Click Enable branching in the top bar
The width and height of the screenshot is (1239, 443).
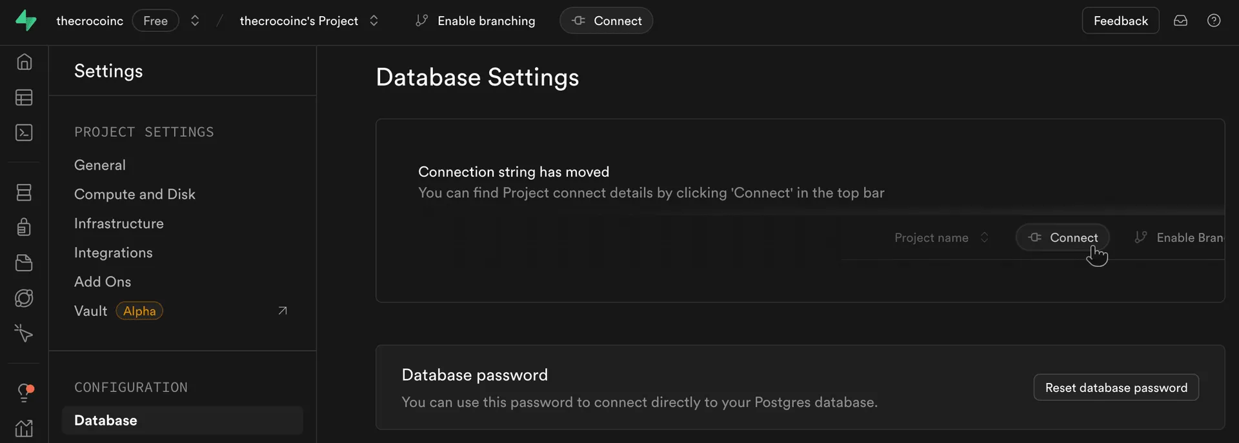coord(476,21)
